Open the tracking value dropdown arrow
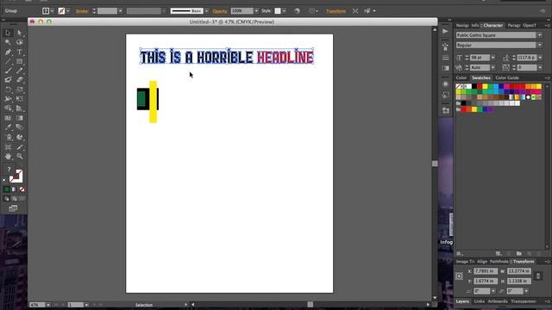 tap(540, 67)
